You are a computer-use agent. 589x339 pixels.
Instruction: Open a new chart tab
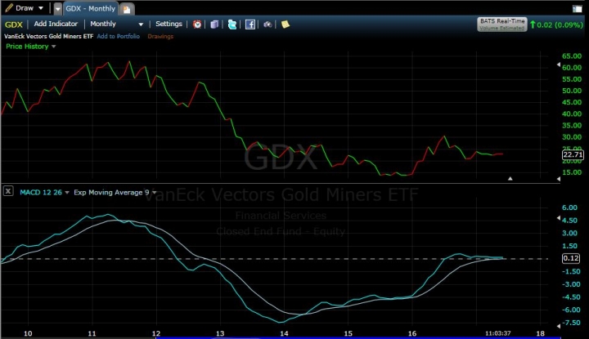pos(127,9)
